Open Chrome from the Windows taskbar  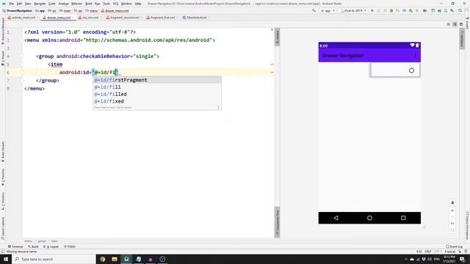(103, 259)
